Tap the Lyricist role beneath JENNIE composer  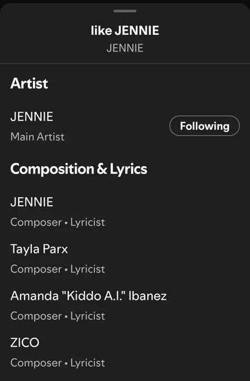88,222
